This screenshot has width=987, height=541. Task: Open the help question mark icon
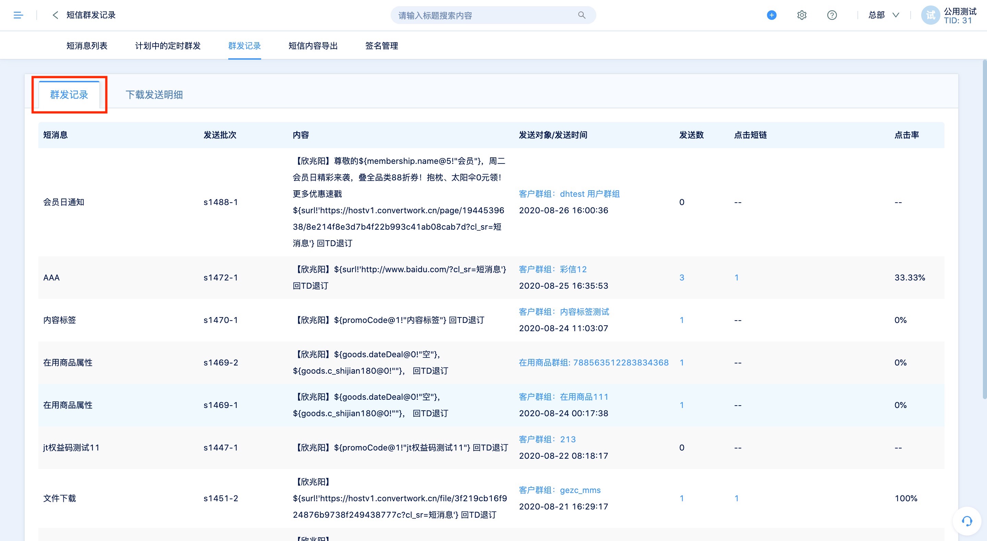click(x=832, y=15)
